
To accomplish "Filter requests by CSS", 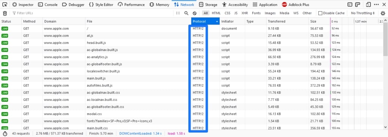I will click(227, 13).
